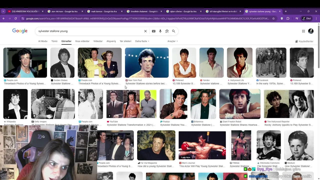Close the timothée chalamet tab
This screenshot has height=180, width=320.
coord(161,11)
